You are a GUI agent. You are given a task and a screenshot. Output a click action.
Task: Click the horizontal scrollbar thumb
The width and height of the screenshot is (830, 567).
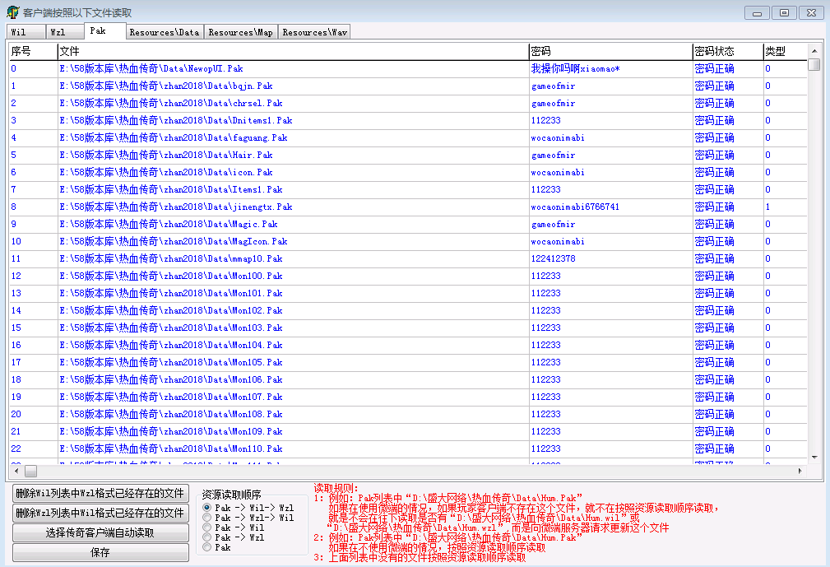pyautogui.click(x=30, y=472)
